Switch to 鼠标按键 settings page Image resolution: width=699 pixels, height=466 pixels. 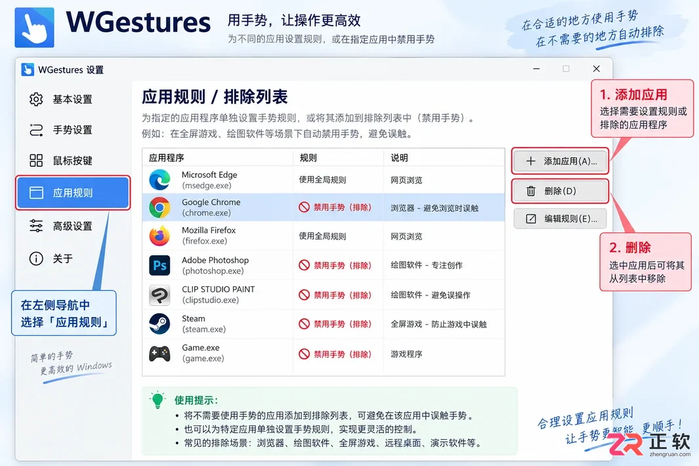(73, 161)
